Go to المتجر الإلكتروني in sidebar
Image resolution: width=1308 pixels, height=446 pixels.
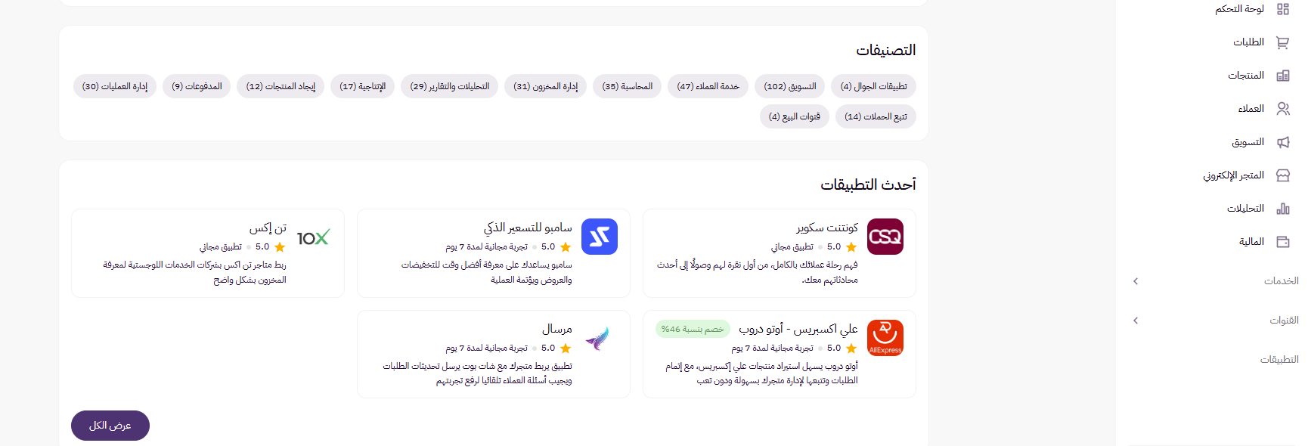pos(1234,175)
